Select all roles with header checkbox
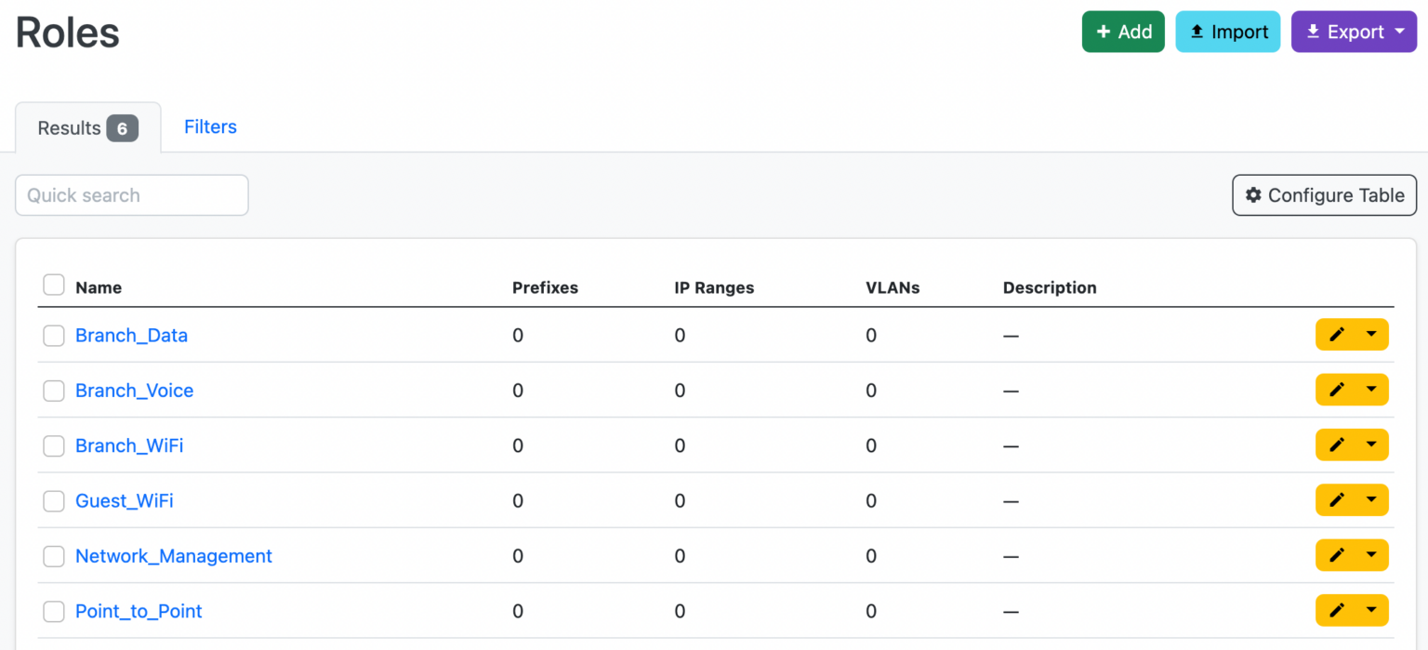Image resolution: width=1428 pixels, height=650 pixels. (53, 285)
